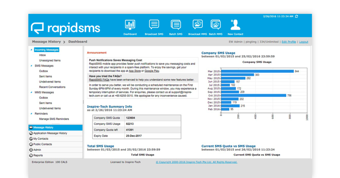Click the Logout link
The width and height of the screenshot is (340, 178).
click(303, 42)
